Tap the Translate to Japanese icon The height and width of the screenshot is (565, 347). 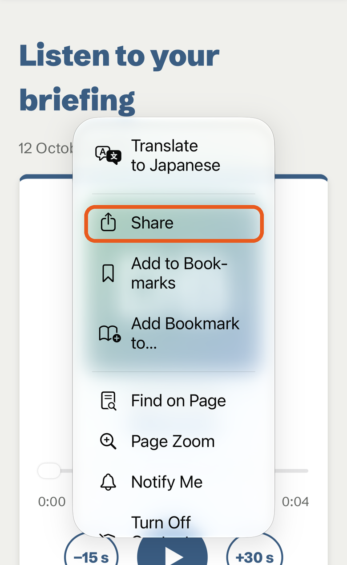[108, 155]
